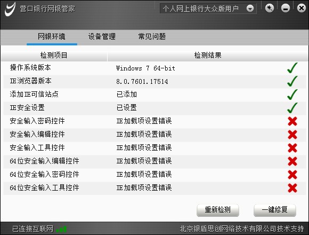Open the settings star icon in title bar
This screenshot has height=235, width=309.
[270, 9]
